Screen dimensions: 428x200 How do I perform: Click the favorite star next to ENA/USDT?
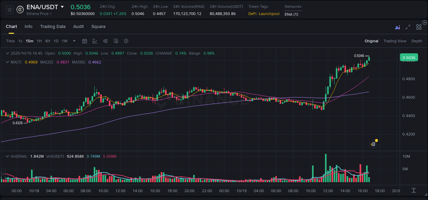(9, 10)
